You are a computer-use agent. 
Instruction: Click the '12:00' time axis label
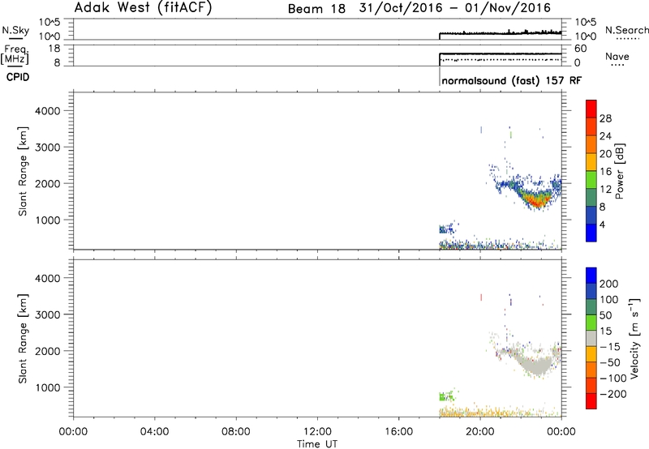tap(317, 432)
